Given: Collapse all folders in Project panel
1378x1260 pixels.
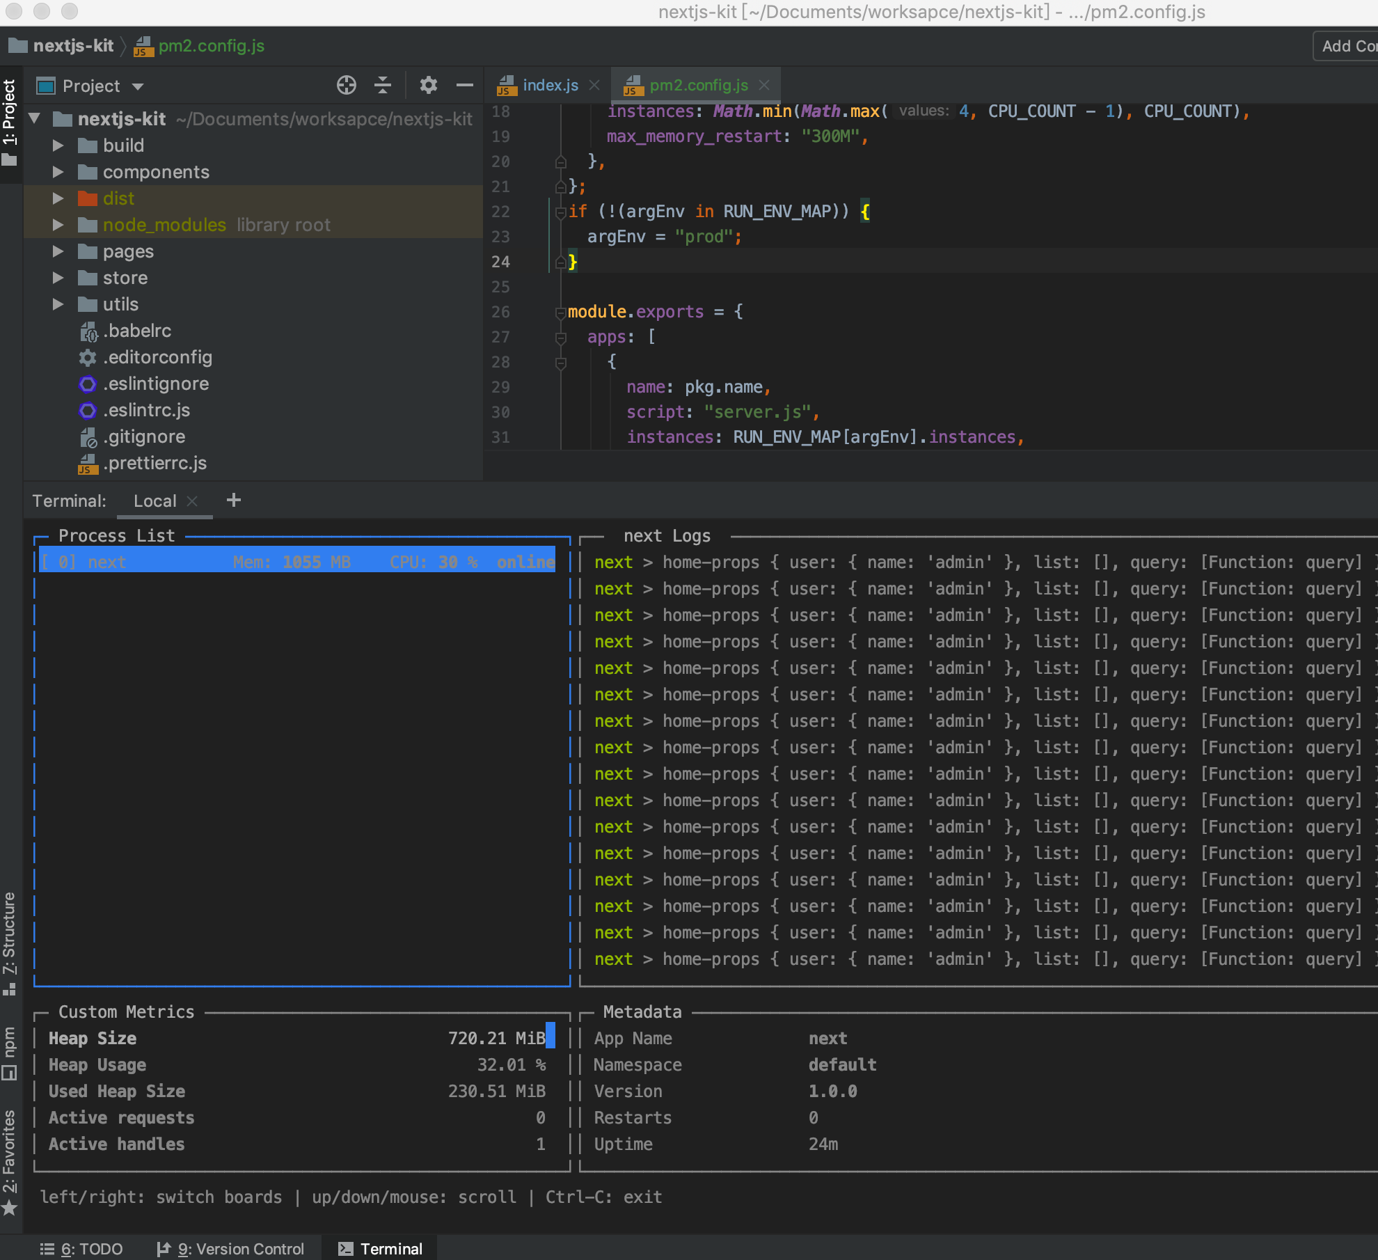Looking at the screenshot, I should point(382,85).
